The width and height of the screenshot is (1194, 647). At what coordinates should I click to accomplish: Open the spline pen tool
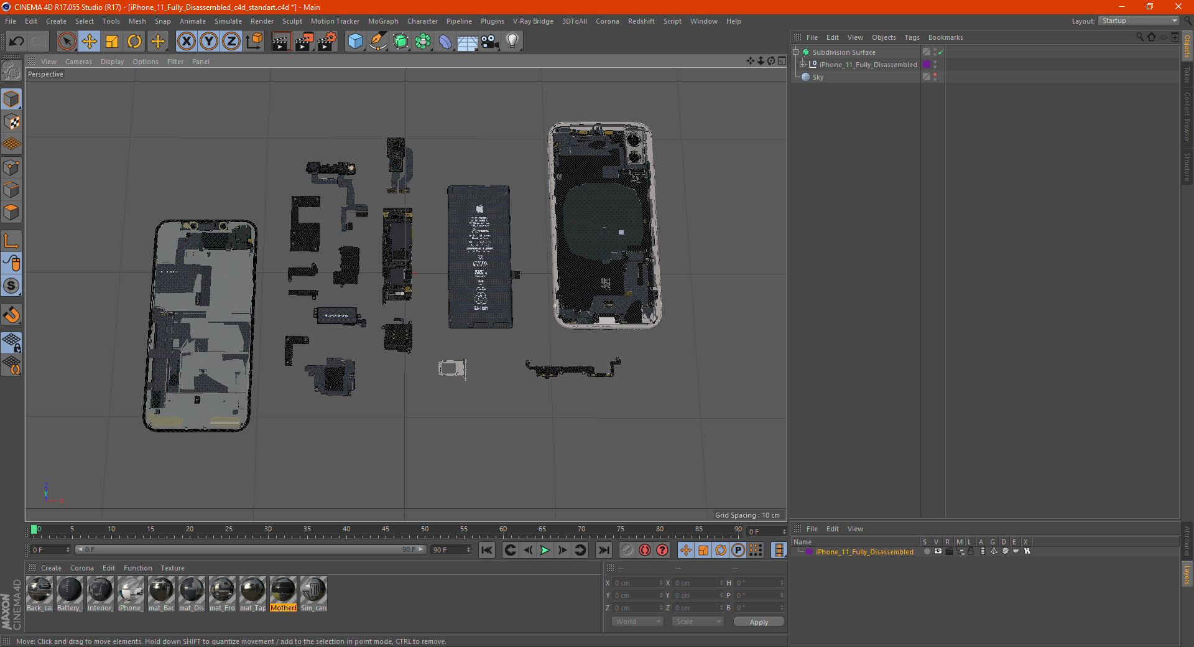tap(377, 42)
